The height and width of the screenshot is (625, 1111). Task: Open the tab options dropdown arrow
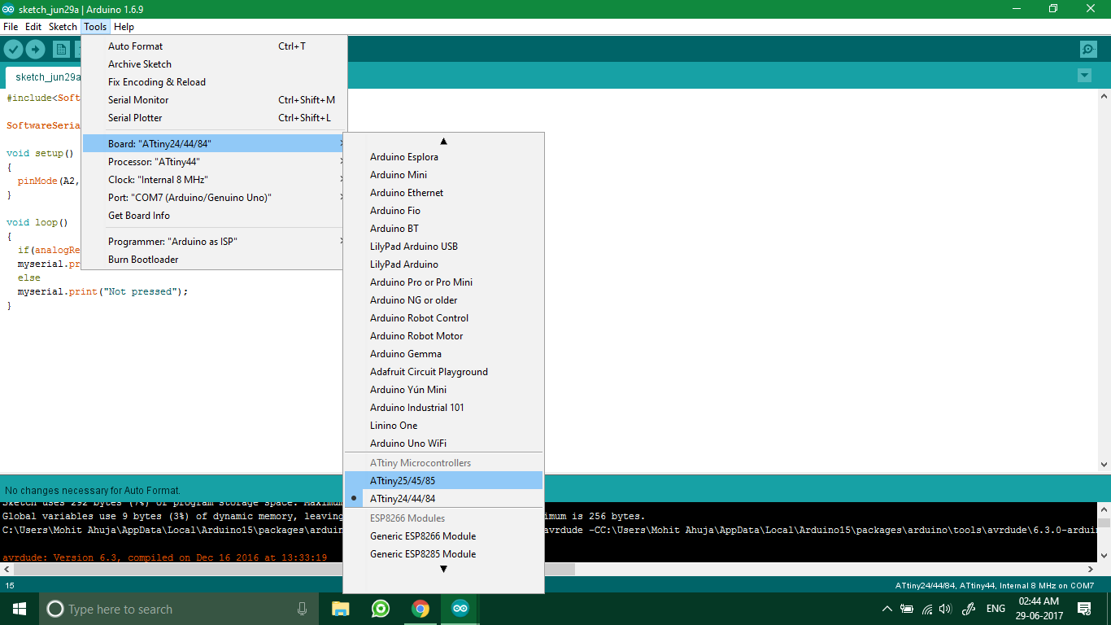pos(1084,76)
